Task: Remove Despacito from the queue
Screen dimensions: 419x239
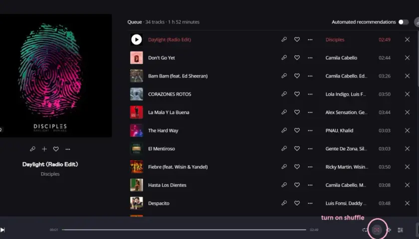Action: 407,203
